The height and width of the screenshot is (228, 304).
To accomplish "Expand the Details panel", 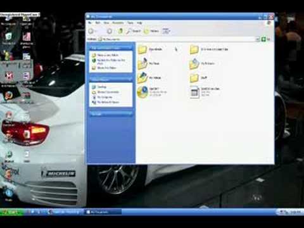I will click(x=129, y=114).
